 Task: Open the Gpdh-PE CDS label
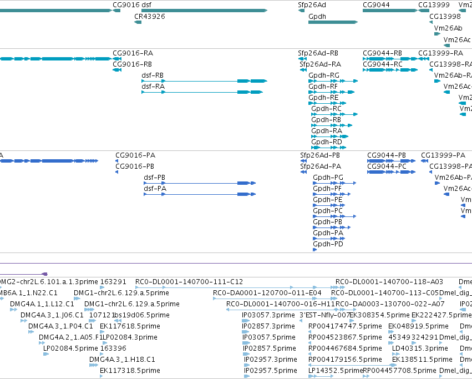pyautogui.click(x=328, y=200)
